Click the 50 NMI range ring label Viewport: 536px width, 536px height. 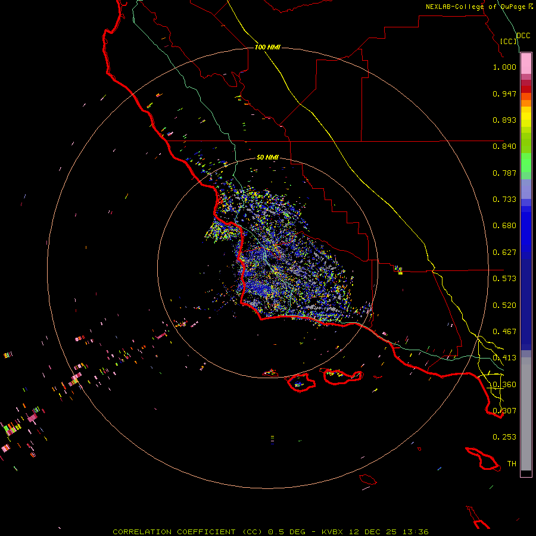tap(267, 157)
